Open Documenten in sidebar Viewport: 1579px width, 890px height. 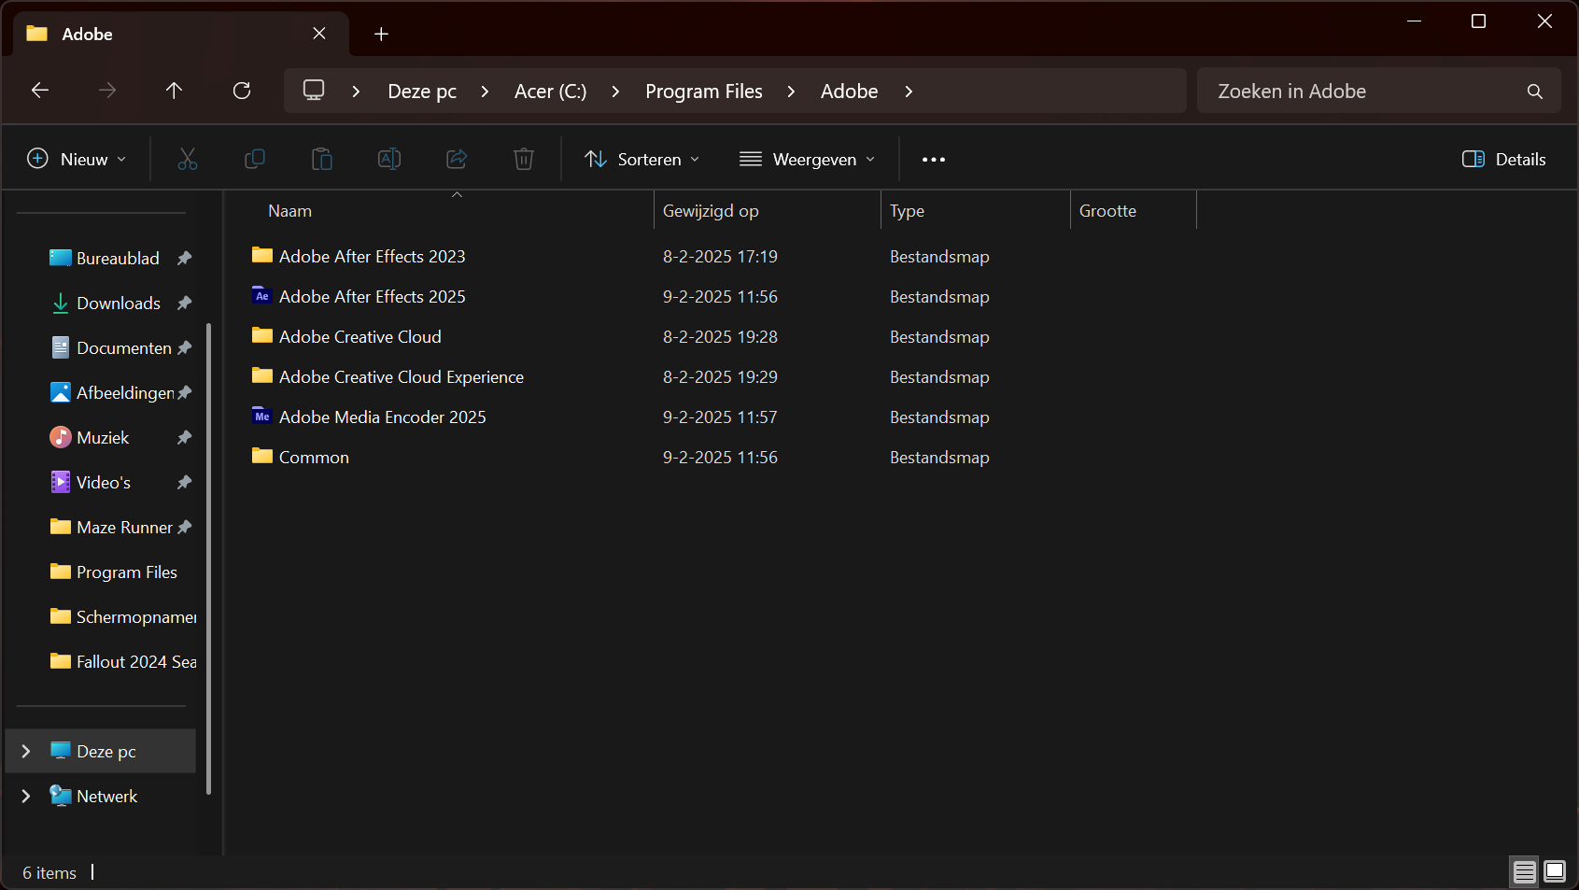coord(123,347)
